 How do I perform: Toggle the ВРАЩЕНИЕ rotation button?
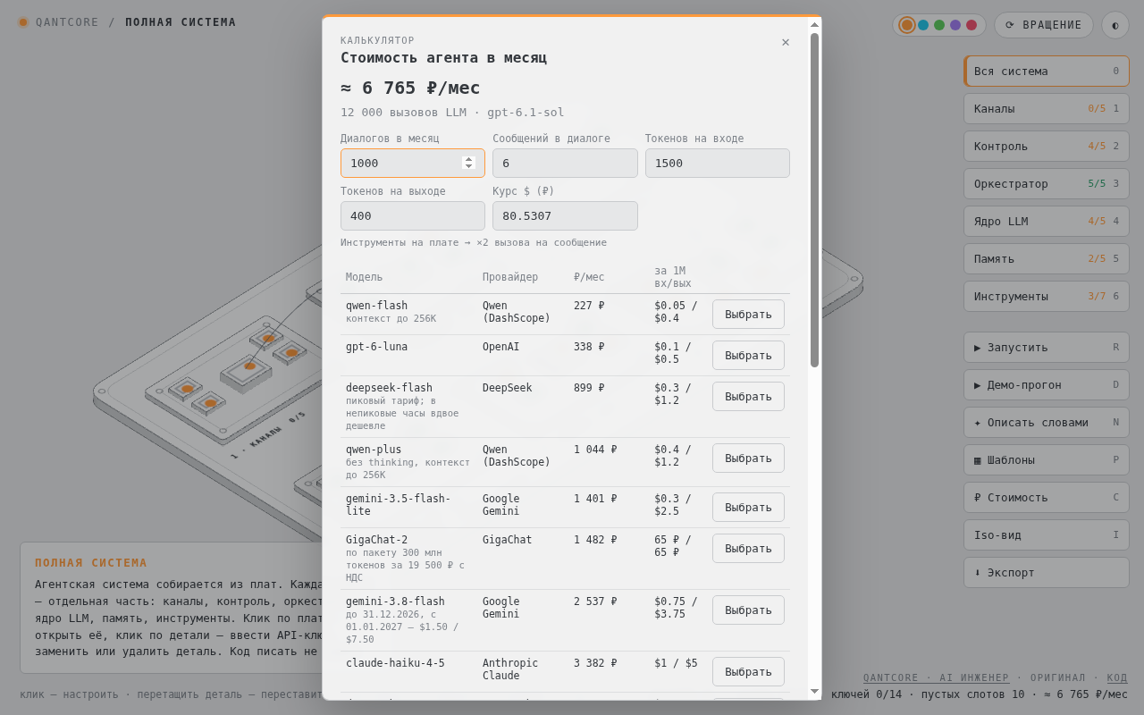tap(1044, 25)
